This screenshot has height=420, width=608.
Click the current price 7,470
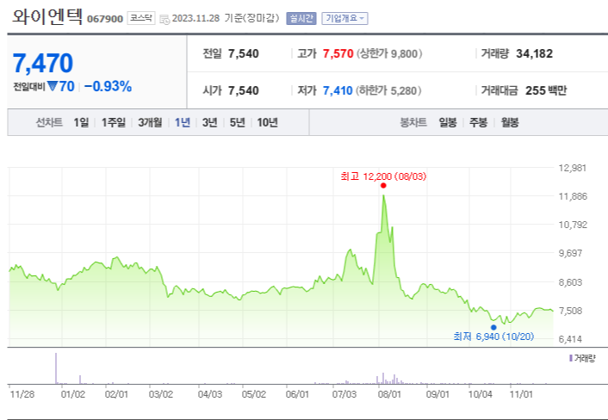(x=43, y=63)
